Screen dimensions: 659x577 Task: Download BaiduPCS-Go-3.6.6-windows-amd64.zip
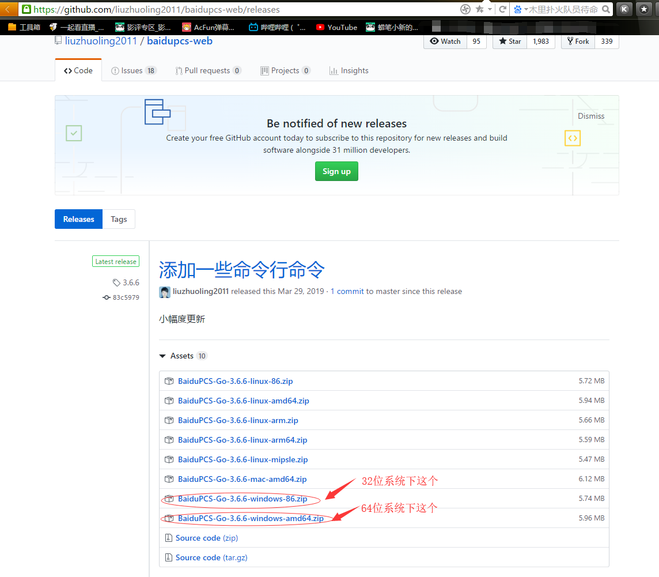[251, 519]
